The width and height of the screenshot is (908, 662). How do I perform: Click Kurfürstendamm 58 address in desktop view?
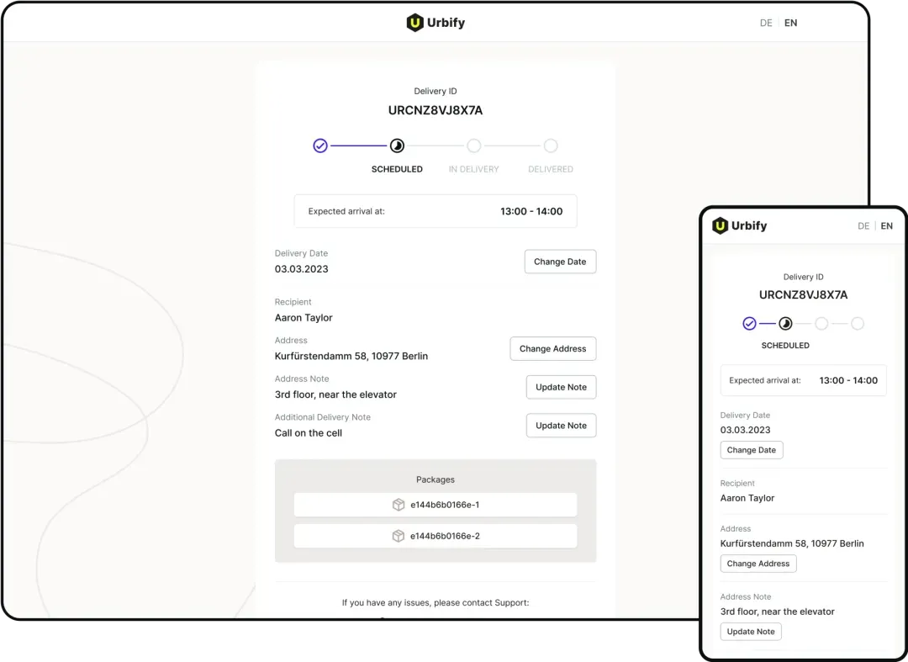(351, 356)
